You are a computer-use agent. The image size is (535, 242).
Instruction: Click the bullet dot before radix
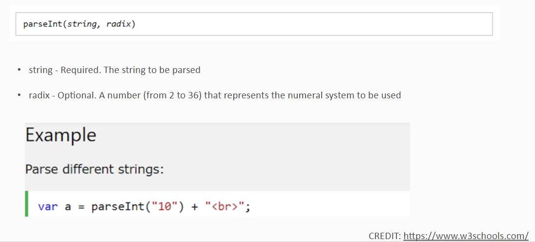point(20,95)
